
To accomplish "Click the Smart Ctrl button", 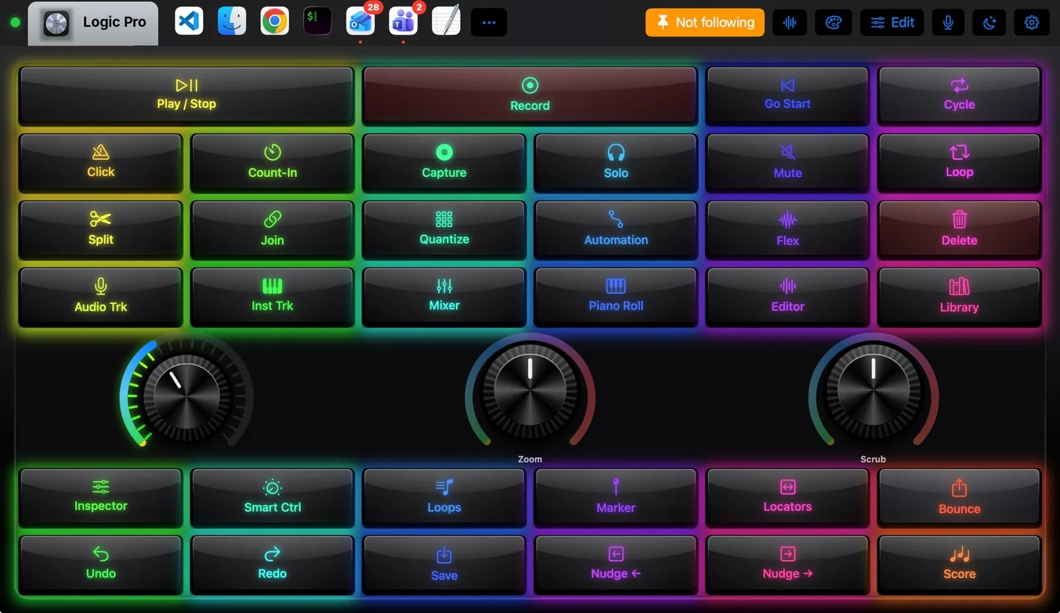I will [272, 498].
